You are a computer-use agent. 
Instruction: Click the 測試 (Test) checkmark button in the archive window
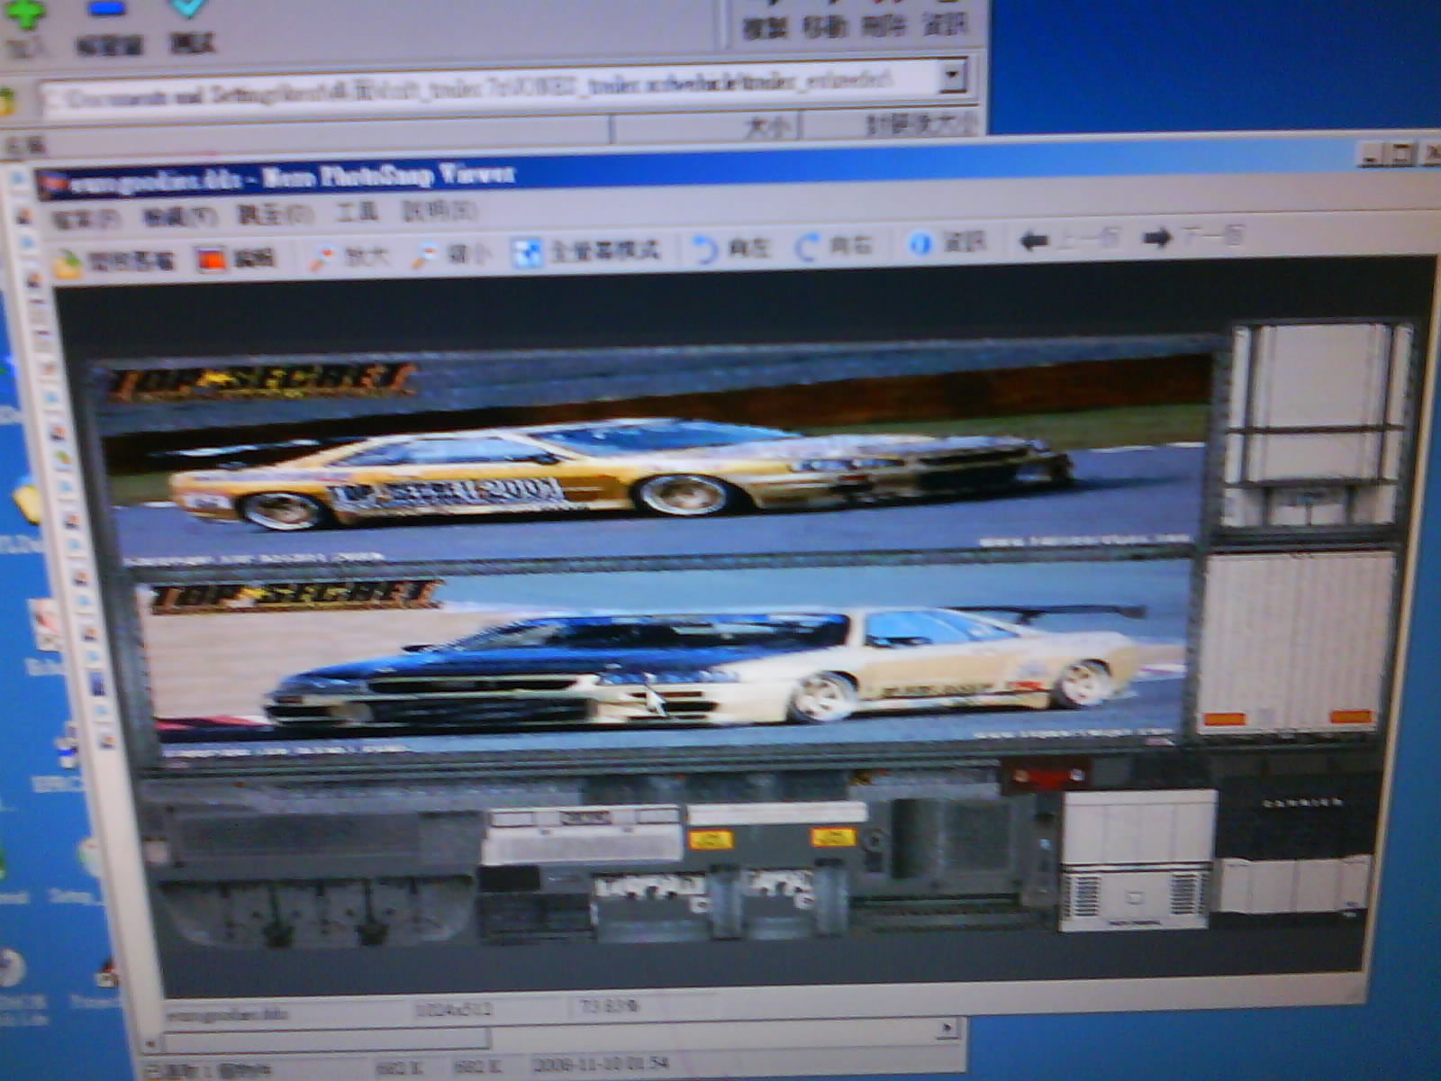point(191,25)
